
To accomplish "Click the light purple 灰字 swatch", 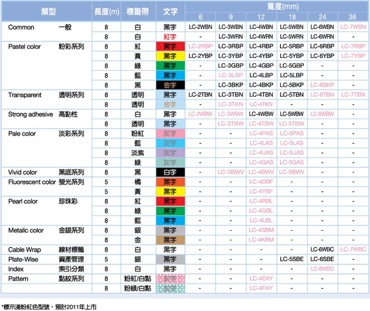I will (170, 153).
